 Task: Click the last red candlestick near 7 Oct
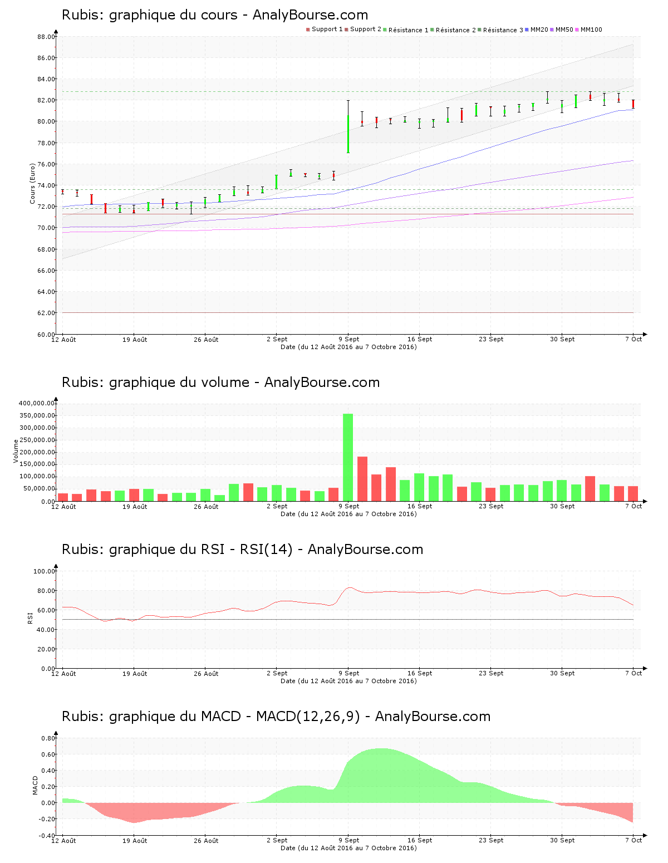pos(633,104)
